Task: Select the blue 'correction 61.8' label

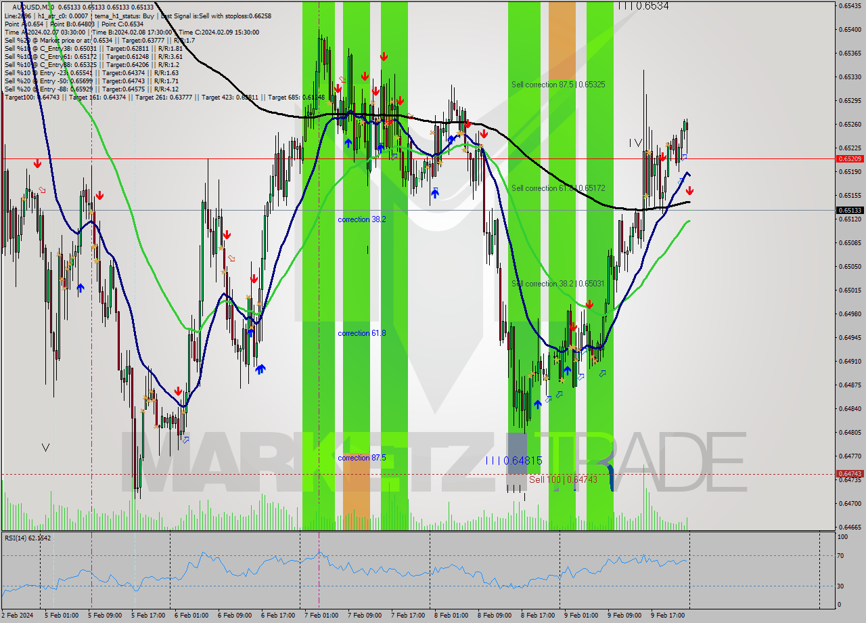Action: pos(362,333)
